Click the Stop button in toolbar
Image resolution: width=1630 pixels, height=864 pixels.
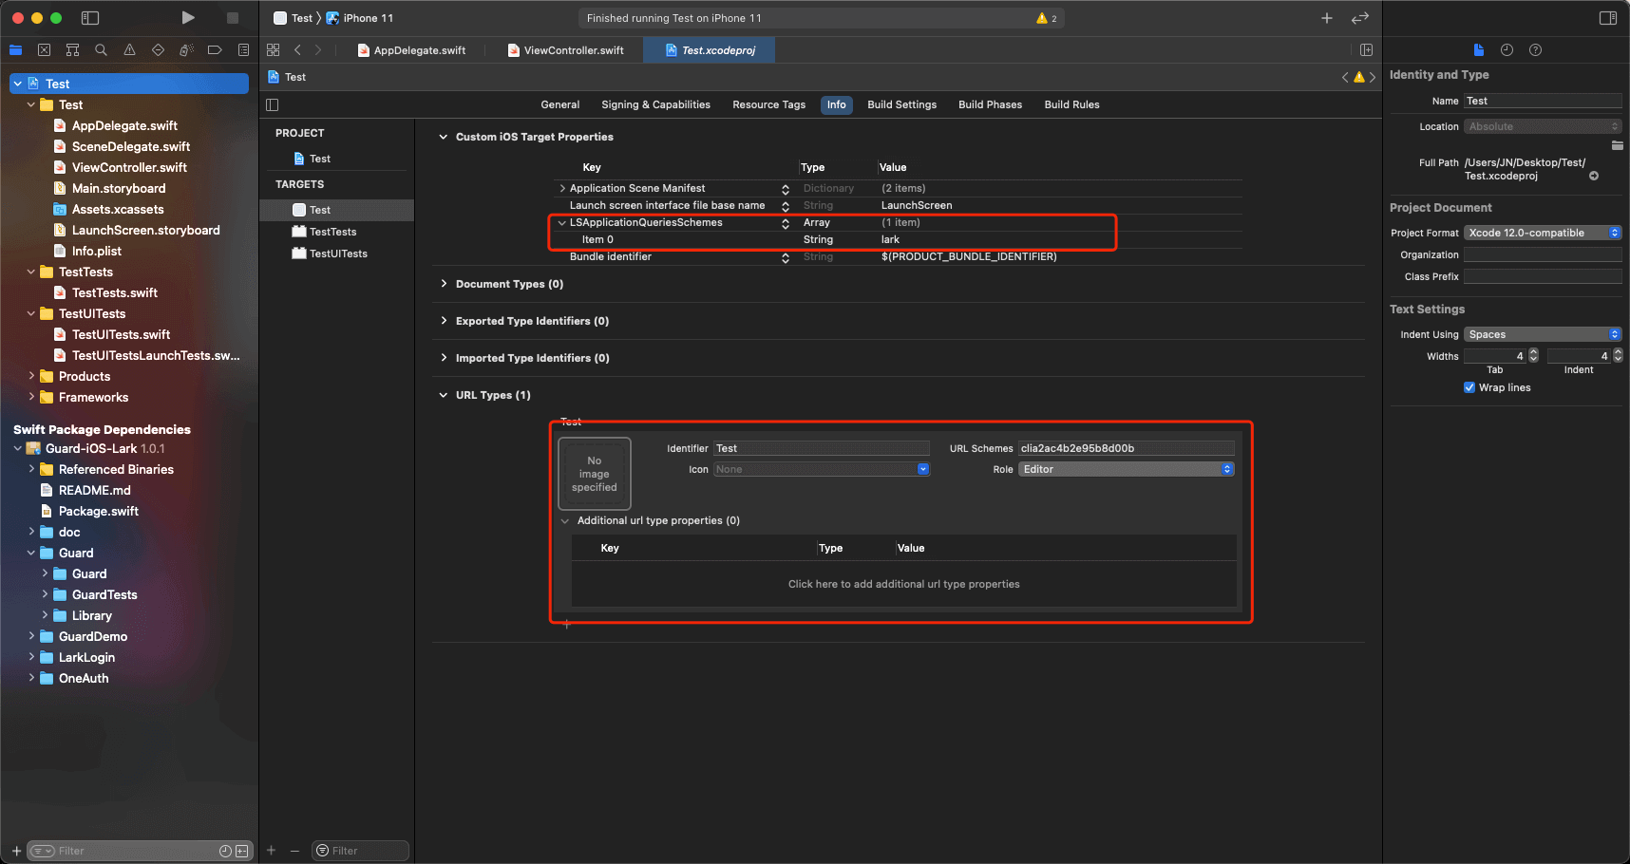(x=232, y=18)
